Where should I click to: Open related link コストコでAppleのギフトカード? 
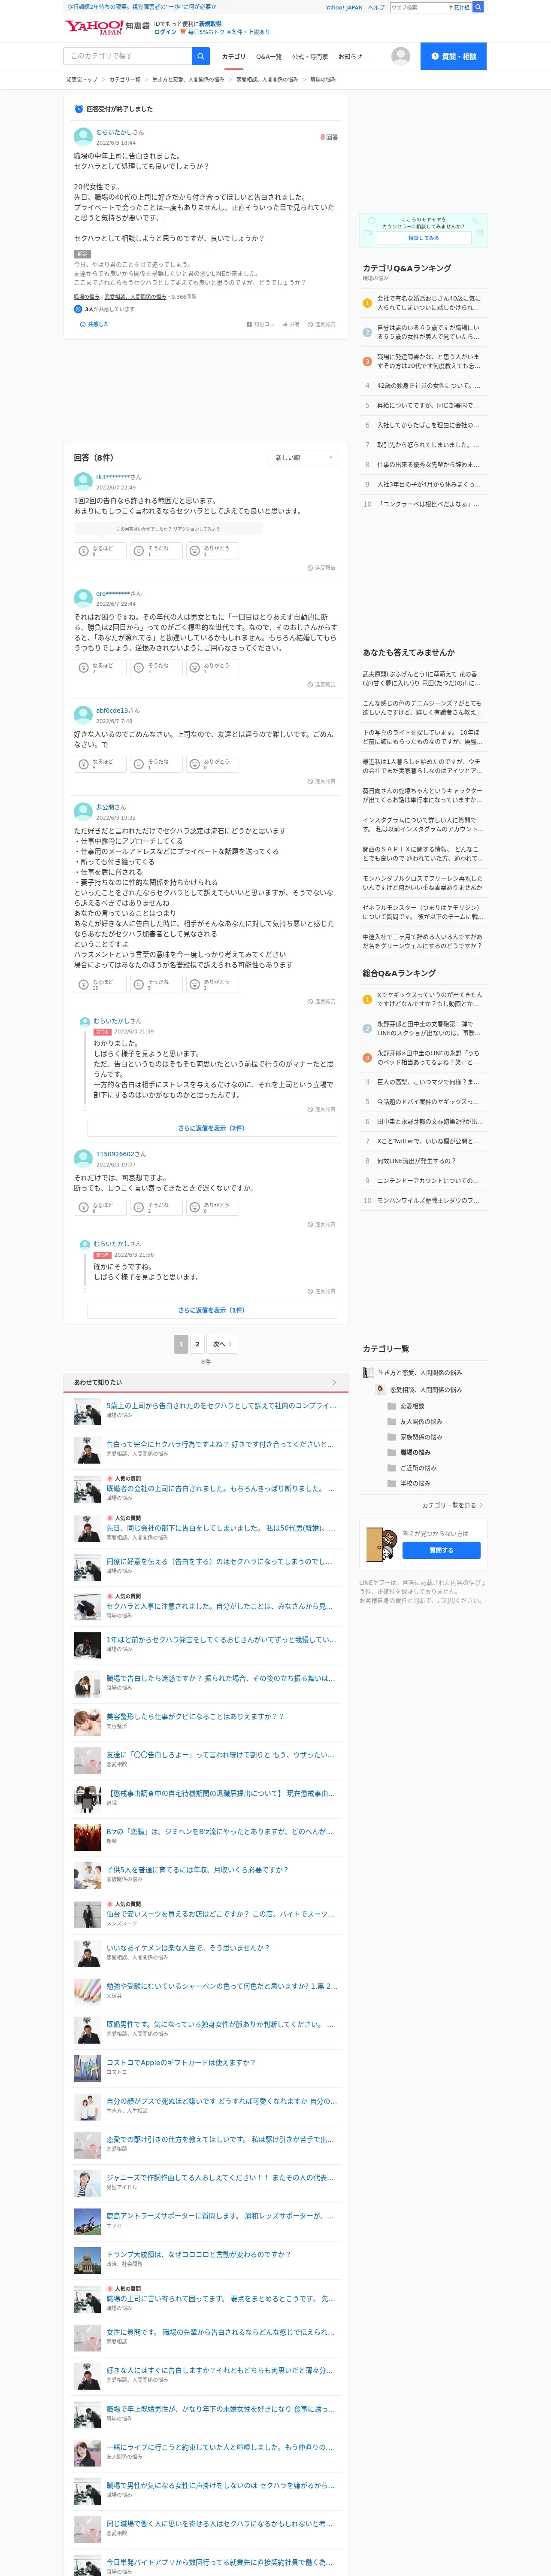coord(181,2062)
